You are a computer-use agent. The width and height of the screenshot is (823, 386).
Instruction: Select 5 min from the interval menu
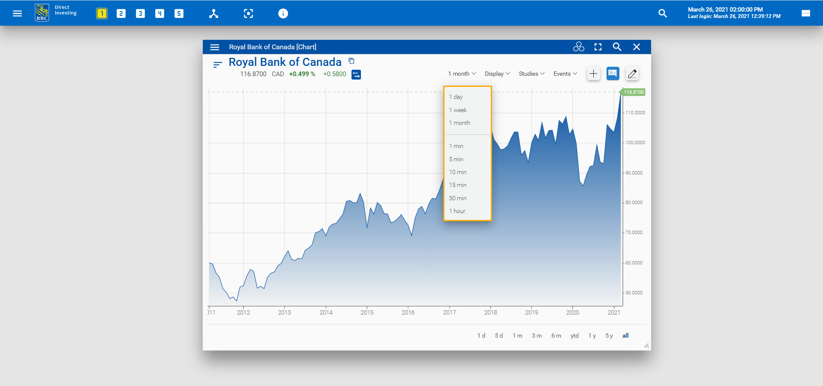coord(456,159)
